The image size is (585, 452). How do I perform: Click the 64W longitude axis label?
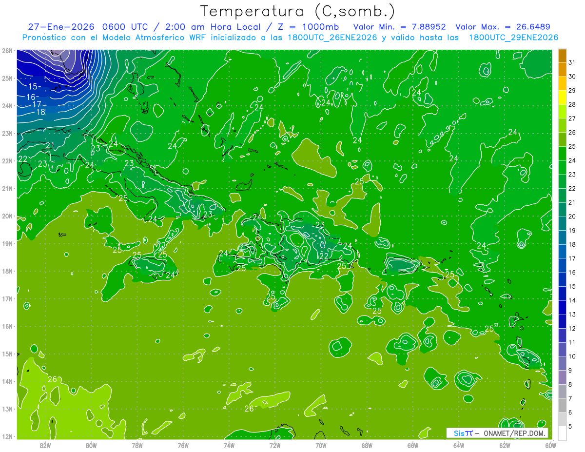(459, 445)
